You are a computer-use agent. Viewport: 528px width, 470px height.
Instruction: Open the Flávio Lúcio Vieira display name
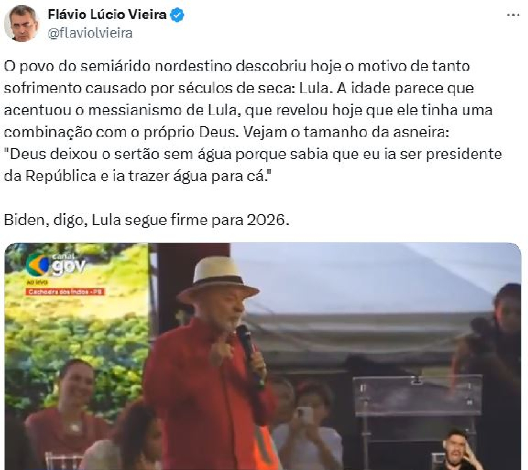click(107, 15)
